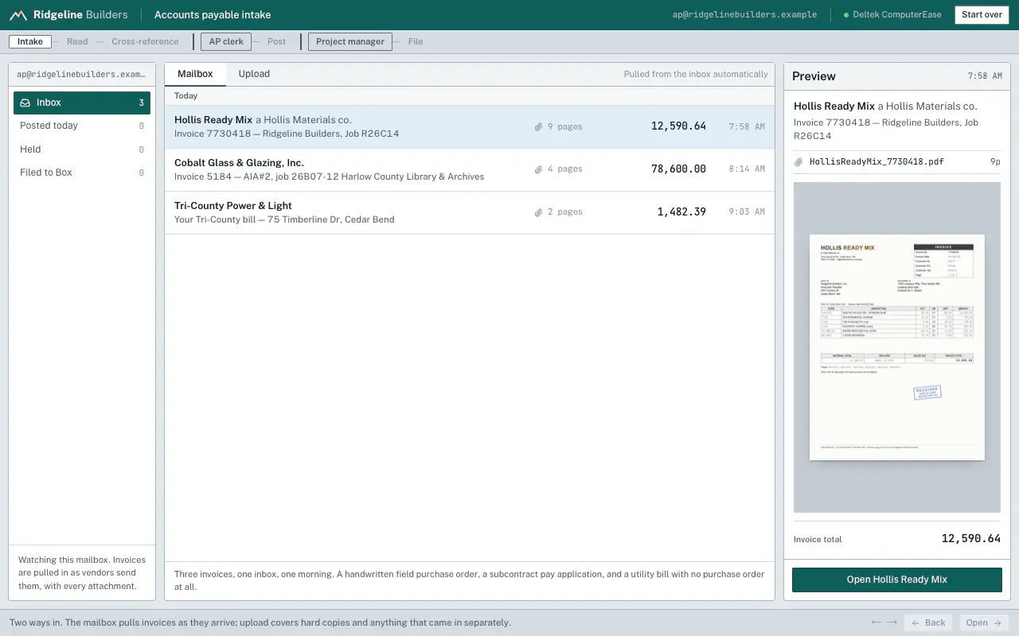This screenshot has width=1019, height=636.
Task: Click the invoice page thumbnail in Preview
Action: [x=897, y=347]
